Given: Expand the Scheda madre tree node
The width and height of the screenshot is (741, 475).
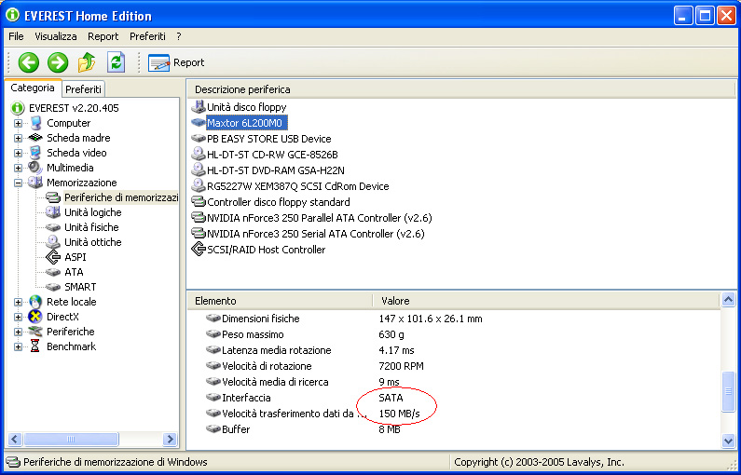Looking at the screenshot, I should click(19, 138).
